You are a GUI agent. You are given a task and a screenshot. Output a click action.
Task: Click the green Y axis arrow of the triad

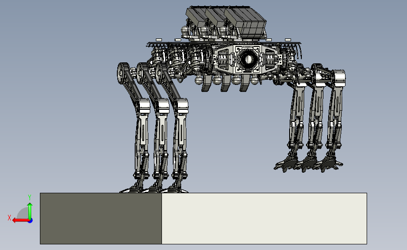[x=30, y=212]
